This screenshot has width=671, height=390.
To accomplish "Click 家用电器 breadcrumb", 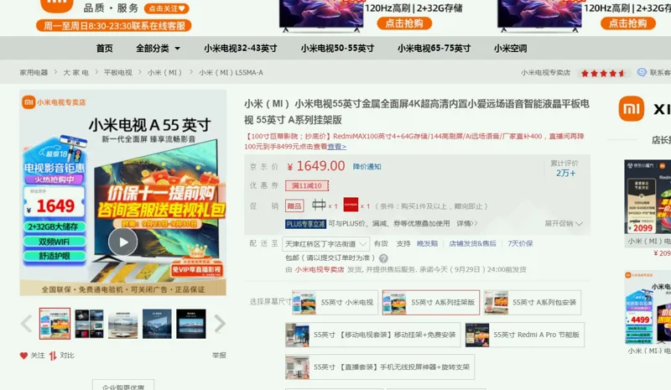I will tap(34, 72).
